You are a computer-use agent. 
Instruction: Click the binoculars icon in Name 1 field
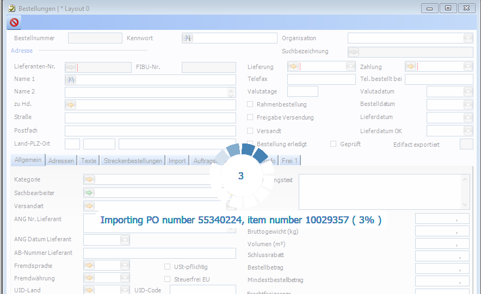(71, 79)
